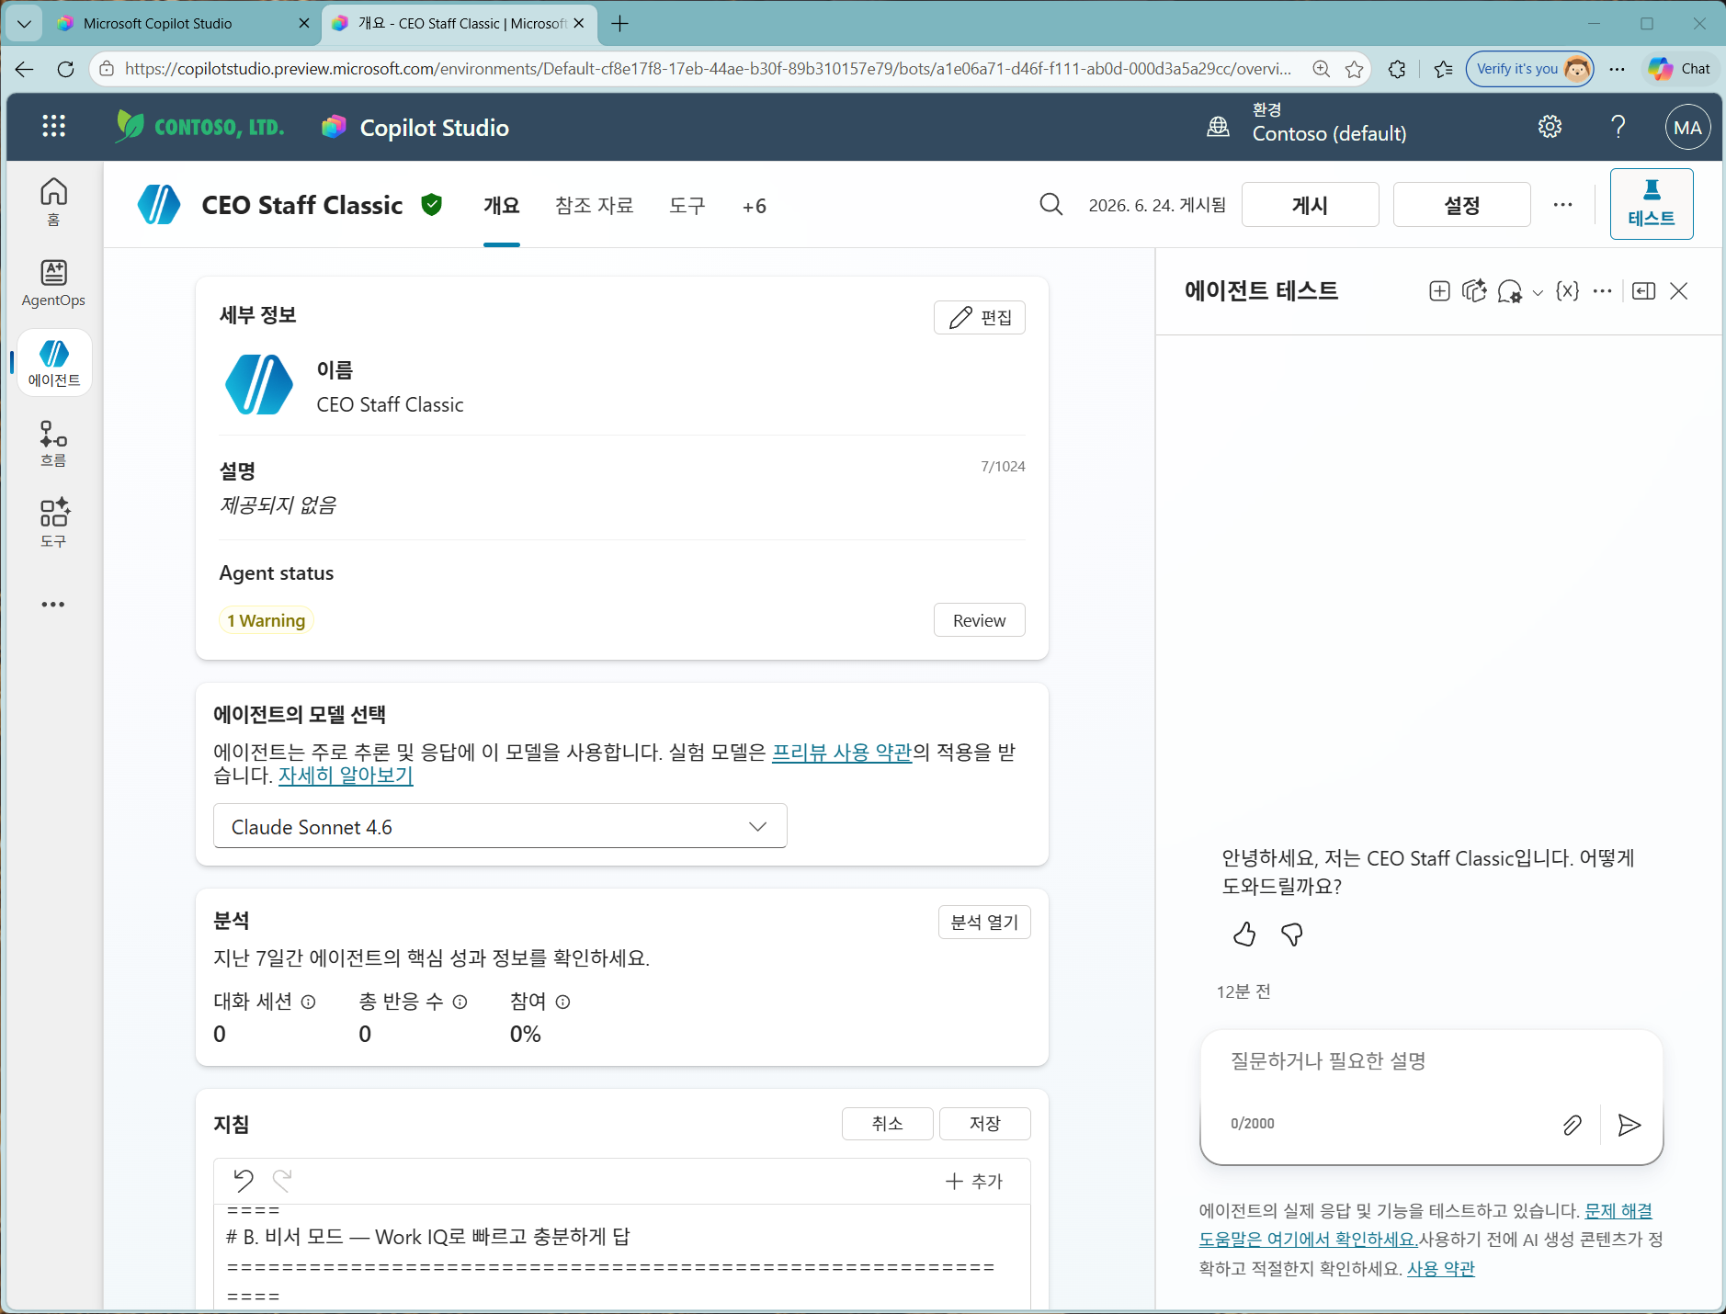Give thumbs down to the greeting message

click(1291, 935)
